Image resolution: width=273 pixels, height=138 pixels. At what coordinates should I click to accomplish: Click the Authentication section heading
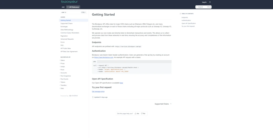click(x=99, y=51)
